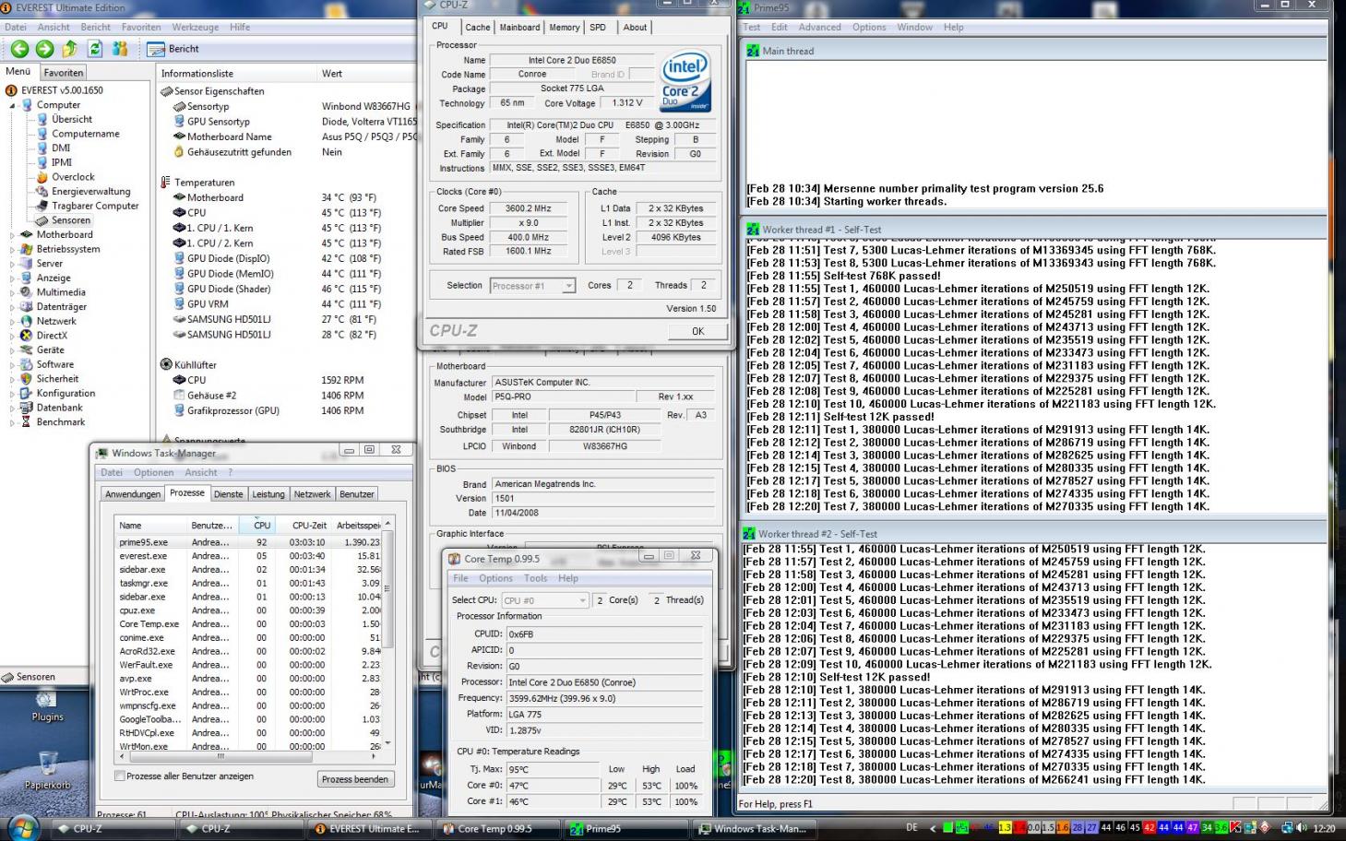Screen dimensions: 1346x841
Task: Click Worker thread #1 title icon
Action: tap(753, 229)
